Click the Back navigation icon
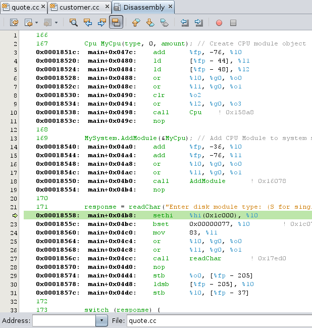The height and width of the screenshot is (328, 312). click(28, 23)
